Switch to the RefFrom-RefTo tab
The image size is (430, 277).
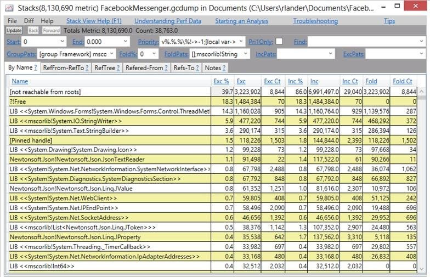click(x=66, y=68)
